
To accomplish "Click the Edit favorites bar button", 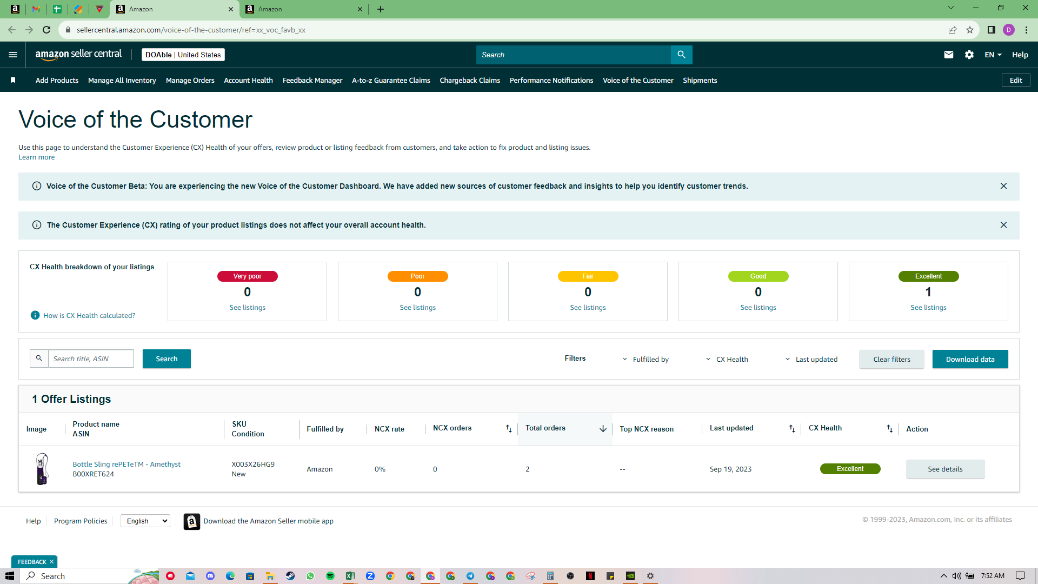I will coord(1016,80).
